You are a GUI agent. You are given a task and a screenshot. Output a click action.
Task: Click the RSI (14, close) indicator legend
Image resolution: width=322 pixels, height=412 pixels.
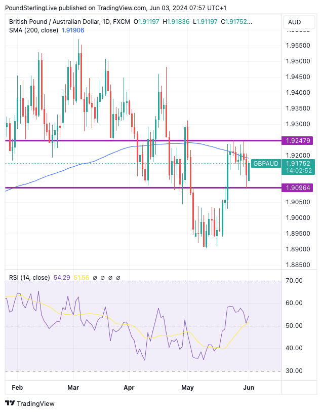point(29,278)
